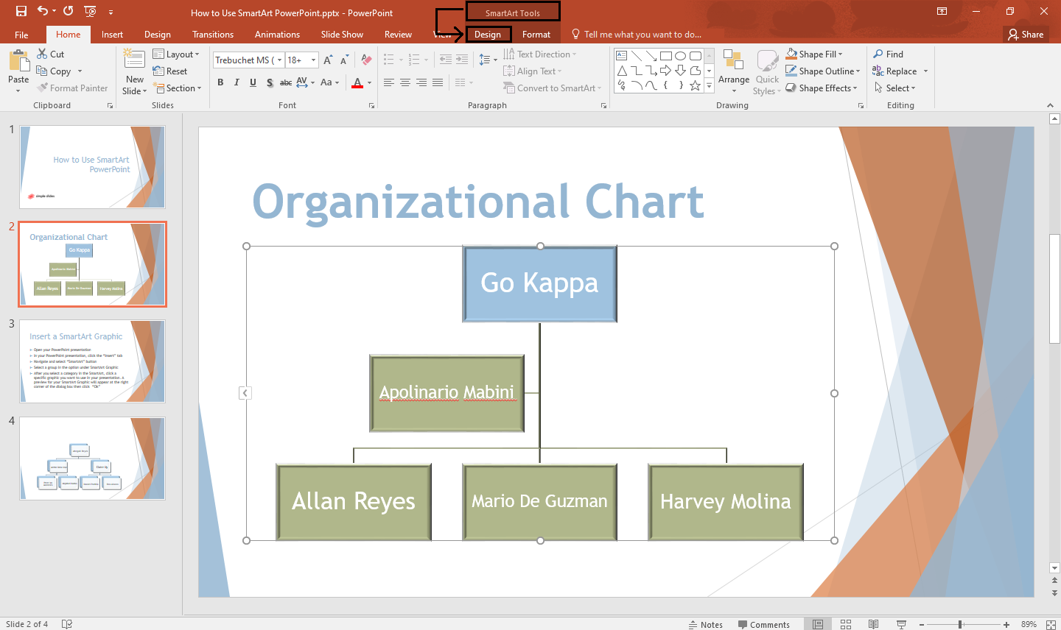Click the spell check icon in status bar

tap(66, 624)
